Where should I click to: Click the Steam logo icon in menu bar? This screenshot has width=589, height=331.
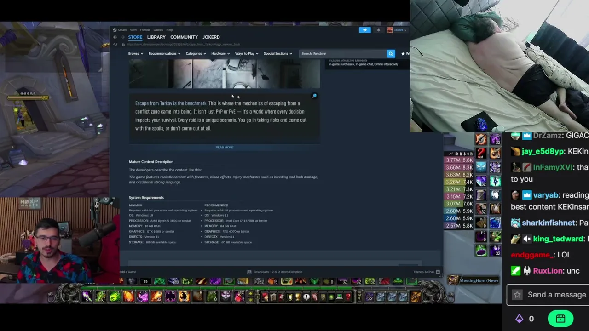pyautogui.click(x=115, y=30)
